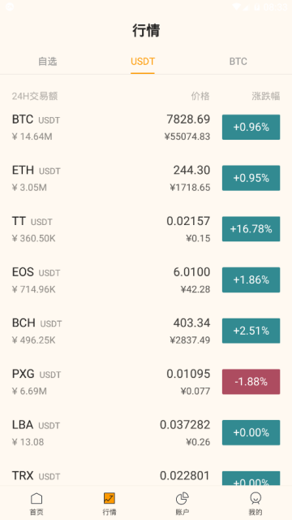Tap the Wi-Fi status bar icon
Screen dimensions: 292x520
pos(237,6)
